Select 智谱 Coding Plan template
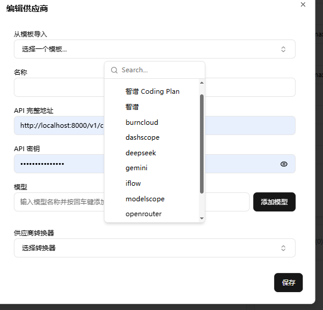Viewport: 323px width, 310px height. pyautogui.click(x=152, y=91)
